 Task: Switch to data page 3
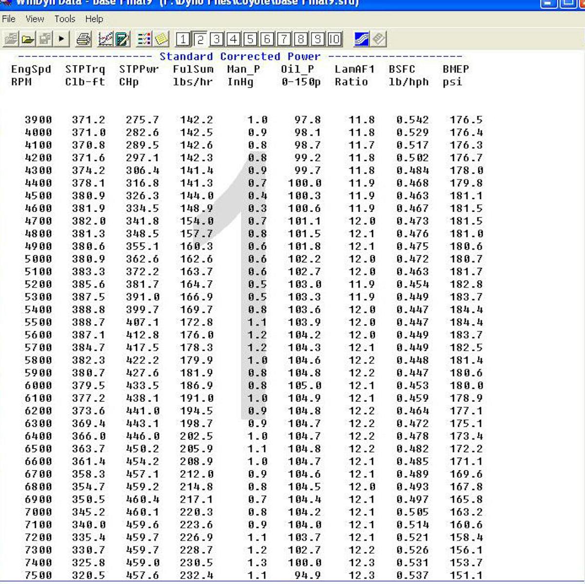tap(216, 39)
